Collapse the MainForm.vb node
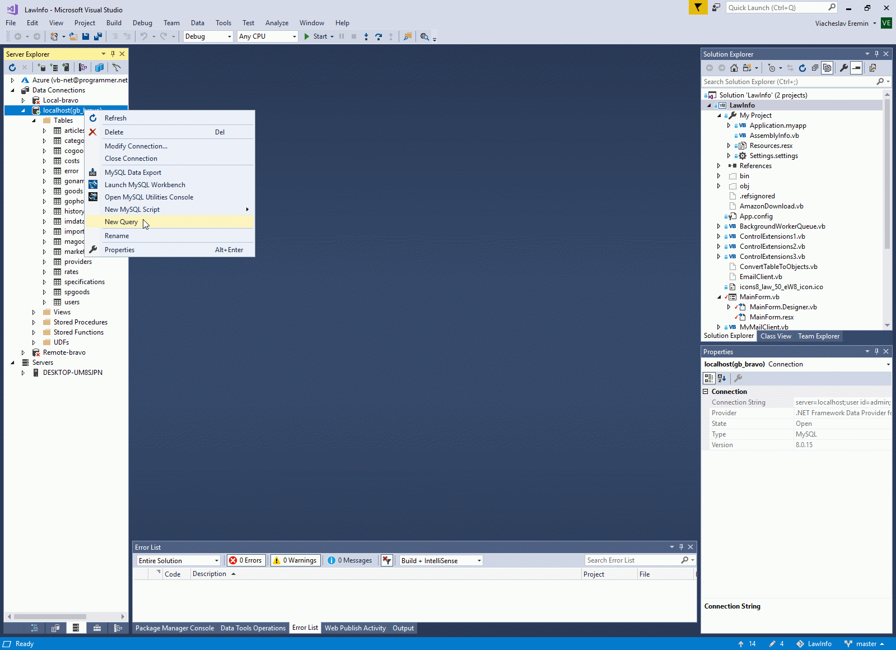Screen dimensions: 896x650 pyautogui.click(x=719, y=297)
